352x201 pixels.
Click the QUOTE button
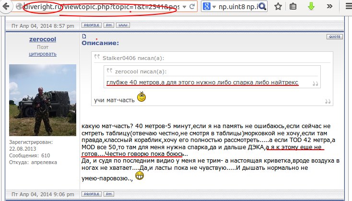[334, 36]
